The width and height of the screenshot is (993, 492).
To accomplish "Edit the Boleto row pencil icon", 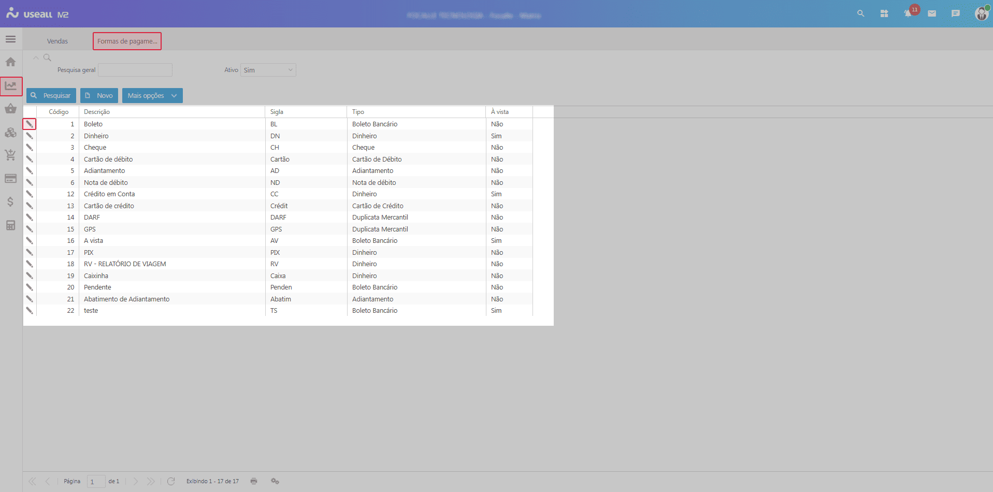I will [30, 124].
